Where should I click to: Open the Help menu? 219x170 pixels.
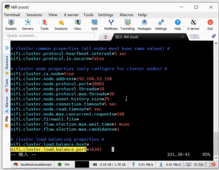pos(142,15)
